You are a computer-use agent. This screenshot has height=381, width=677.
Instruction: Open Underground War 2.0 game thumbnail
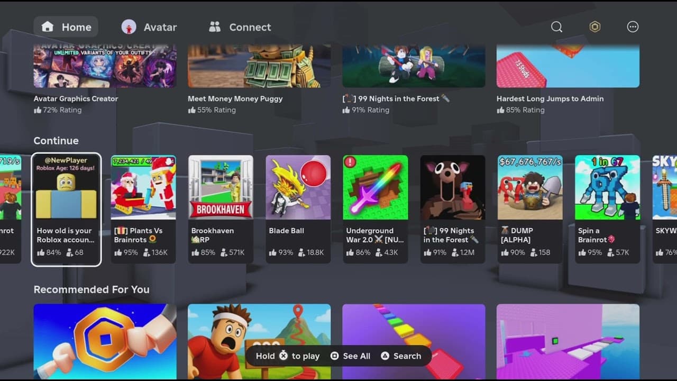click(375, 187)
